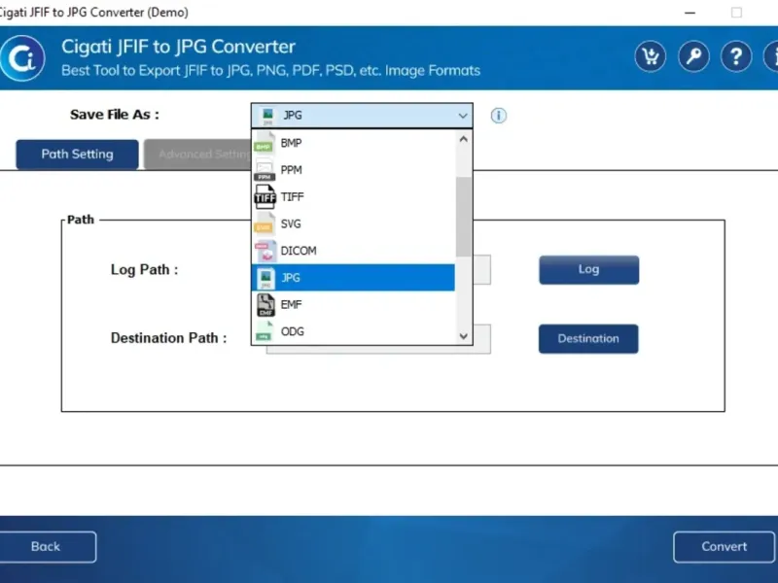The height and width of the screenshot is (583, 778).
Task: Collapse the Save File As combo box
Action: 362,116
